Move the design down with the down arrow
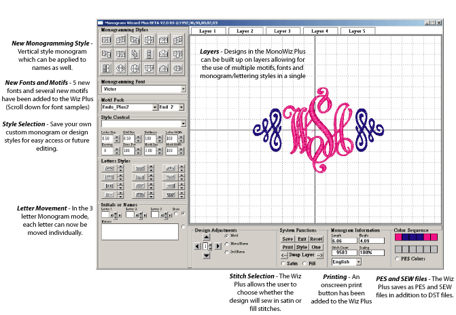 pos(207,255)
